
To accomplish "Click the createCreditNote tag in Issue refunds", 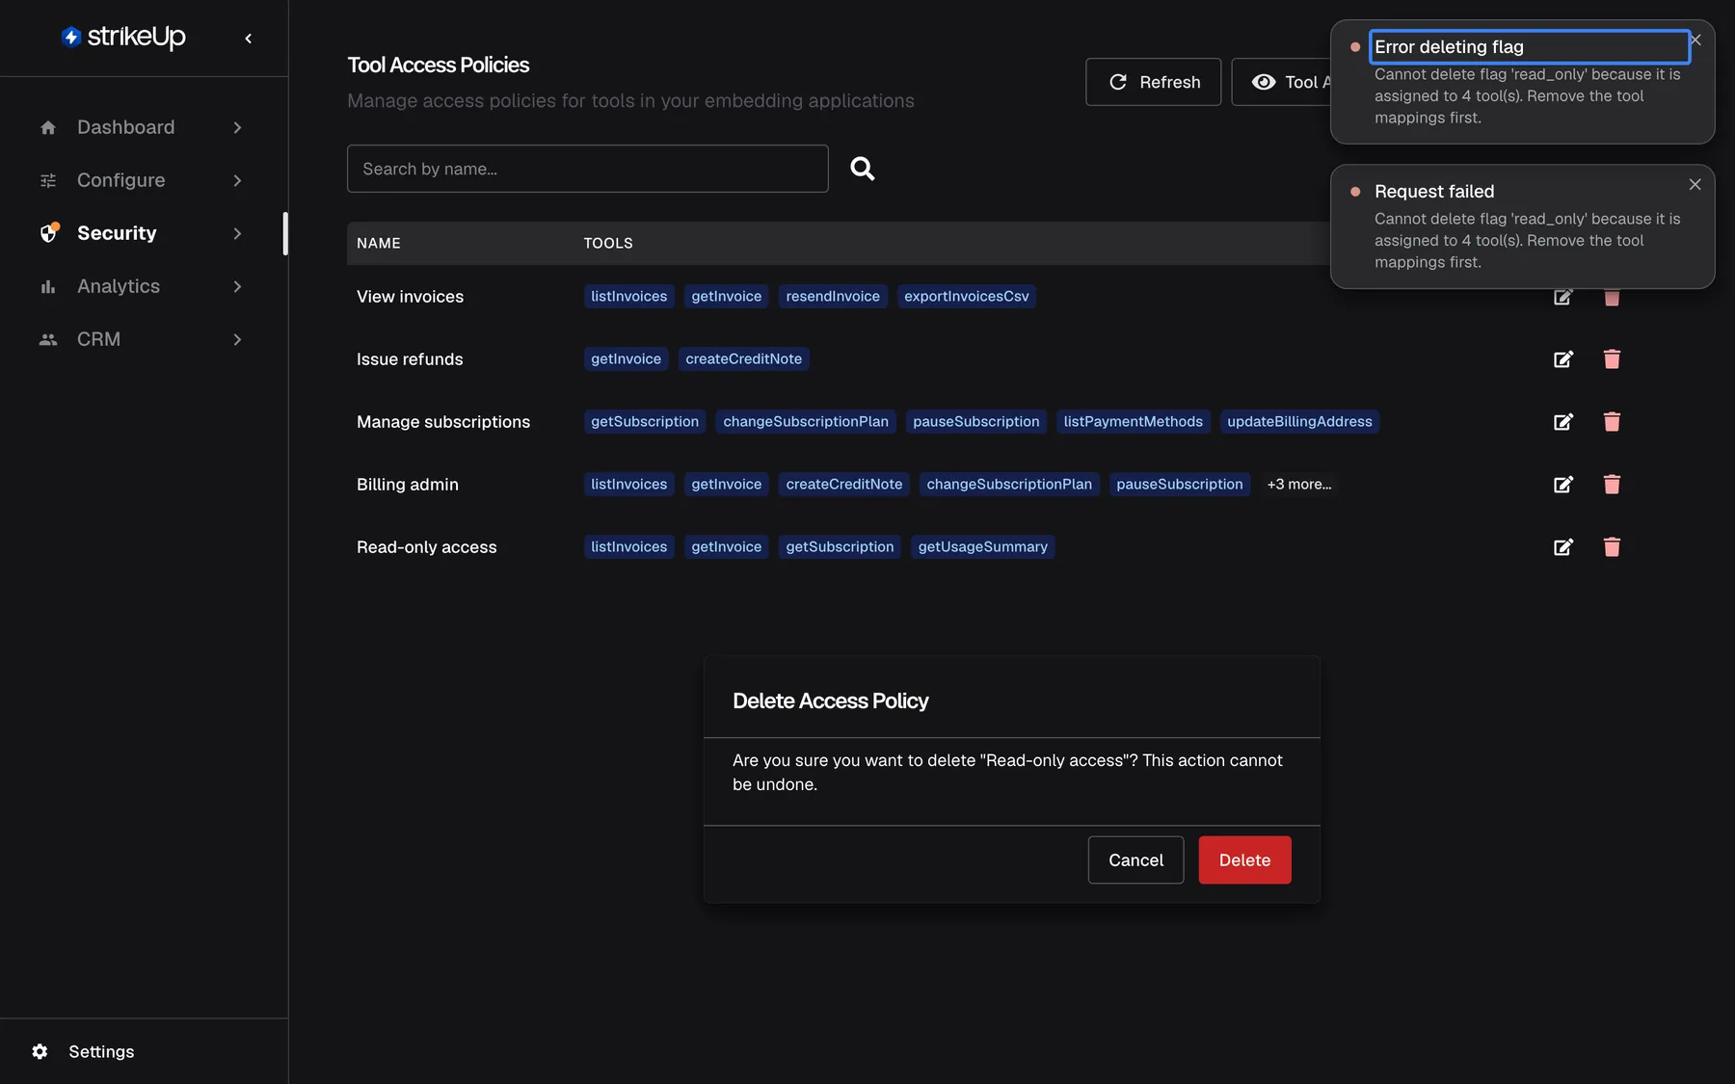I will [x=743, y=359].
